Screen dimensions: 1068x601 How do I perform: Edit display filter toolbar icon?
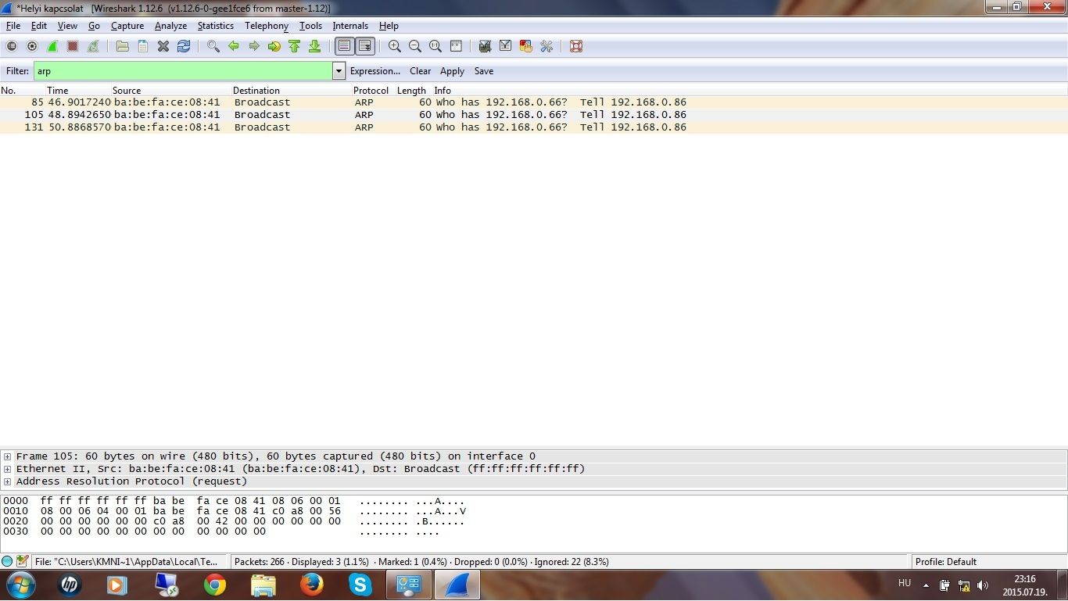(506, 46)
